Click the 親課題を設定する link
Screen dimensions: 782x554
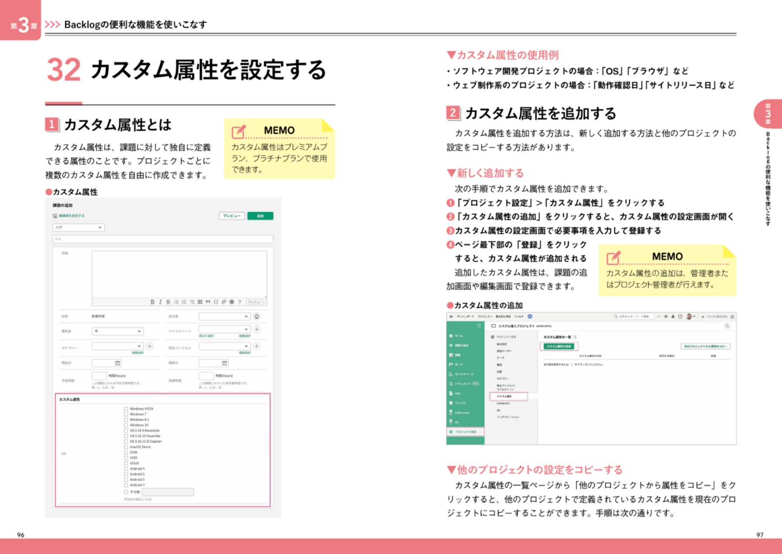pyautogui.click(x=69, y=216)
